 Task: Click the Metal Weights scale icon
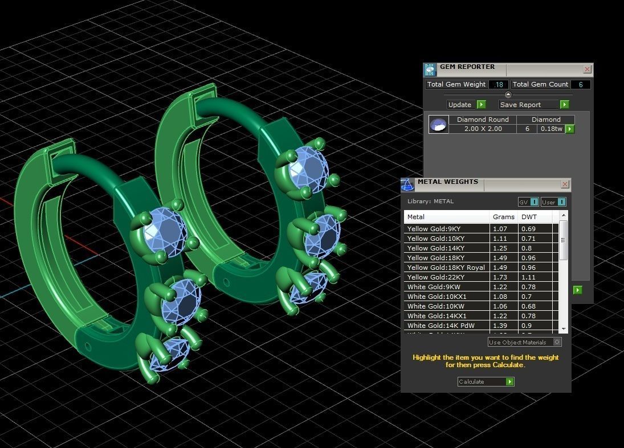[407, 185]
